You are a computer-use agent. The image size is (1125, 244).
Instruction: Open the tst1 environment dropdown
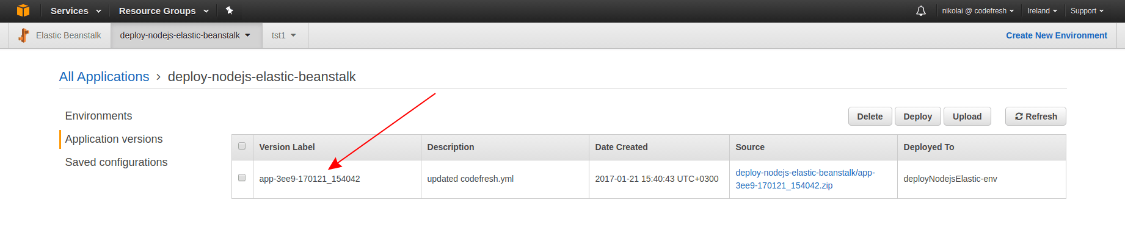click(284, 35)
